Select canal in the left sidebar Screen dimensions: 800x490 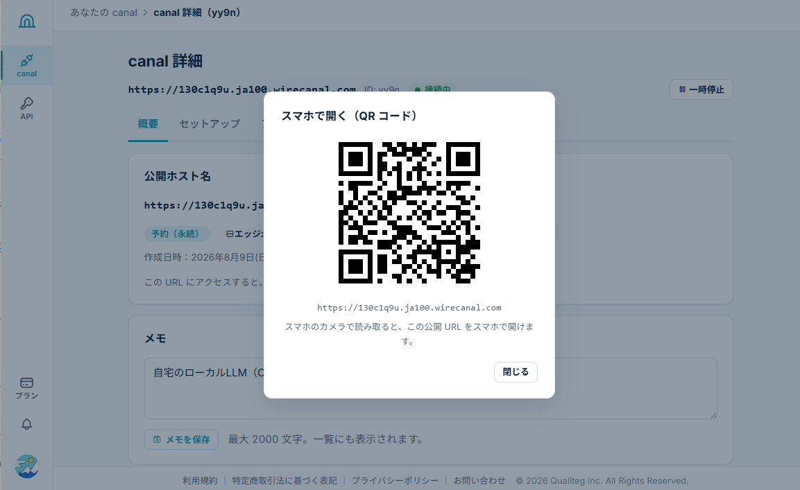tap(26, 65)
